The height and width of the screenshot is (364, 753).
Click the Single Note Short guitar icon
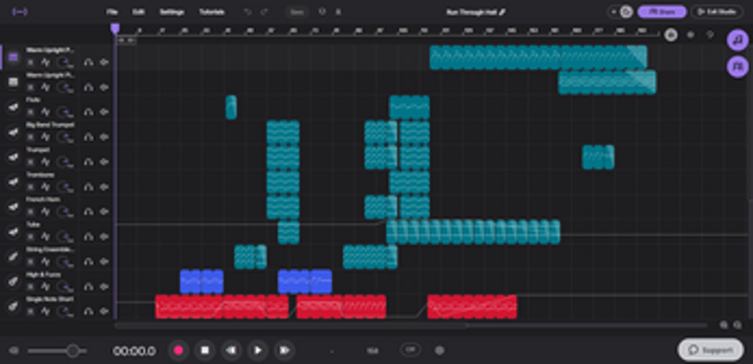click(x=13, y=307)
